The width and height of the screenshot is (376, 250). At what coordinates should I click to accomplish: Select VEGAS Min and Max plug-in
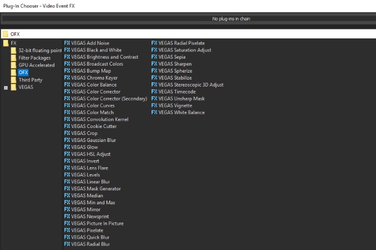[90, 203]
